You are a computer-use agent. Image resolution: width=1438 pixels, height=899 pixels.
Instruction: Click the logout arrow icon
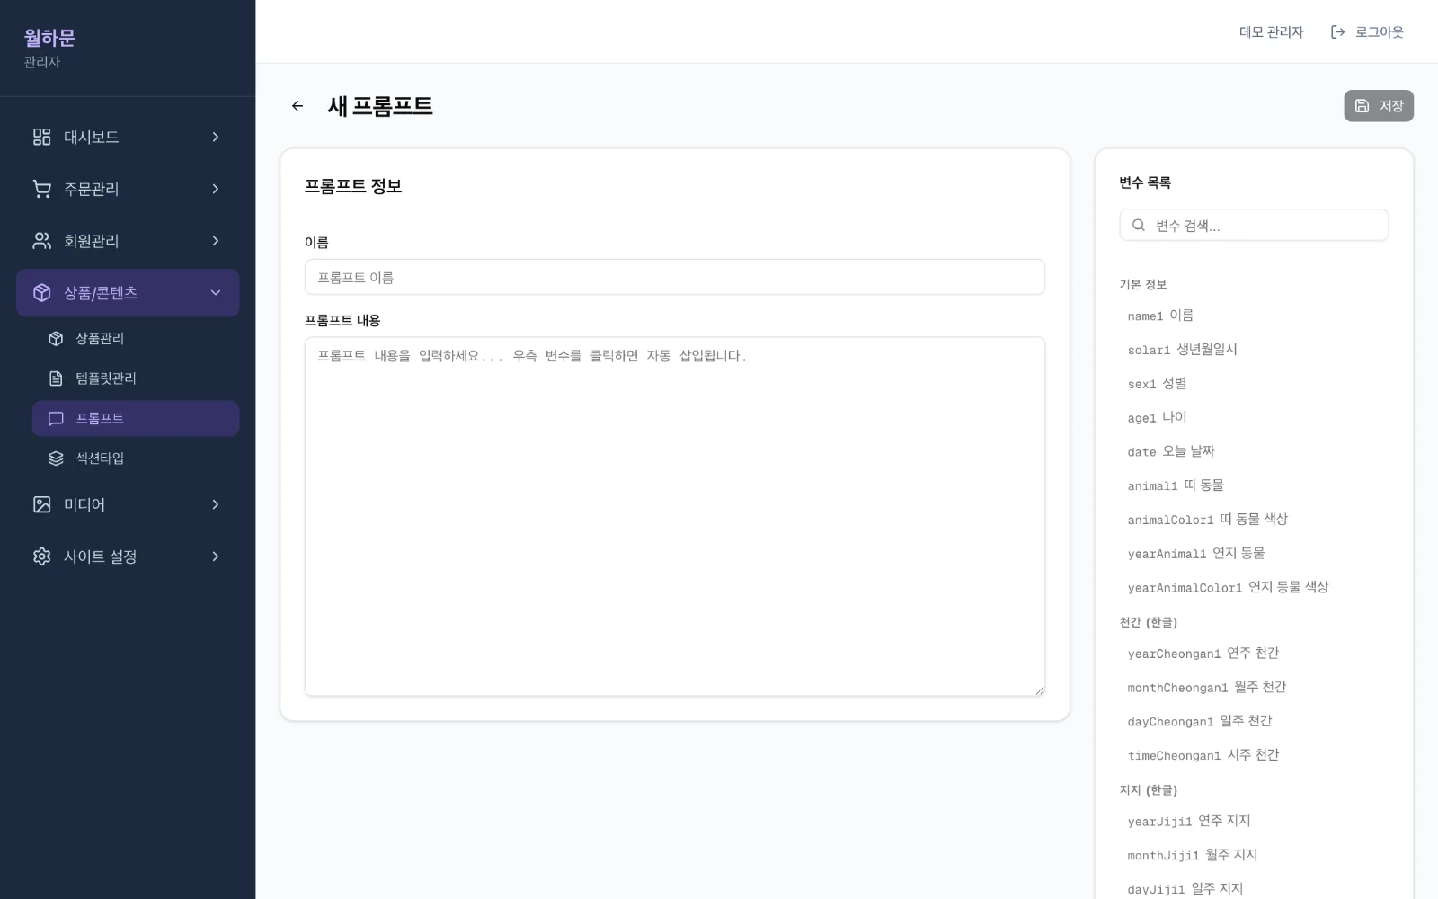coord(1337,32)
